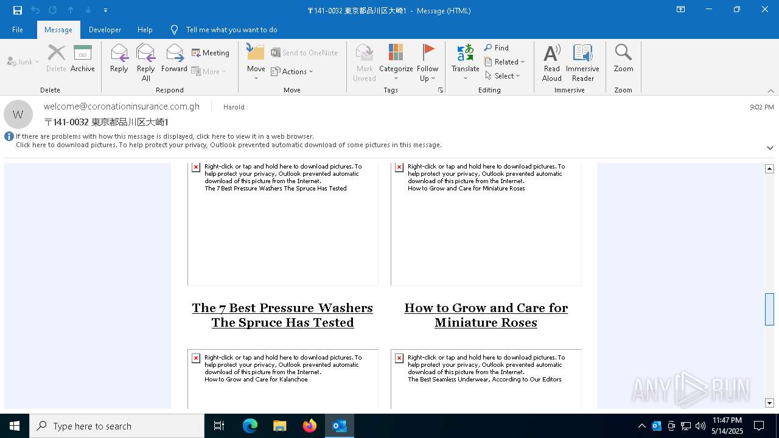Launch Firefox from taskbar
779x438 pixels.
click(x=310, y=426)
